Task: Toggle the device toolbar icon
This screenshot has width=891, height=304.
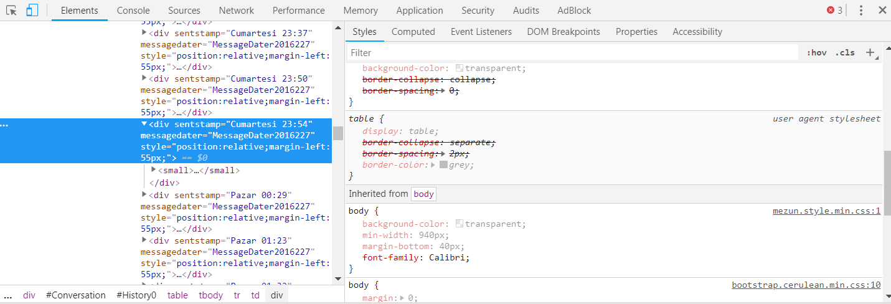Action: click(32, 10)
